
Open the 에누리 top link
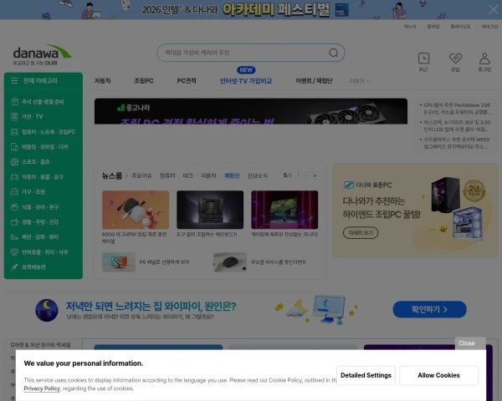click(x=410, y=27)
